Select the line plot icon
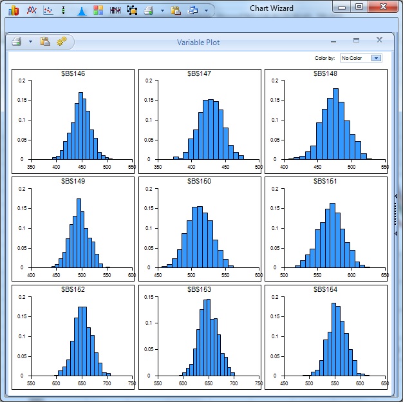 pyautogui.click(x=30, y=10)
